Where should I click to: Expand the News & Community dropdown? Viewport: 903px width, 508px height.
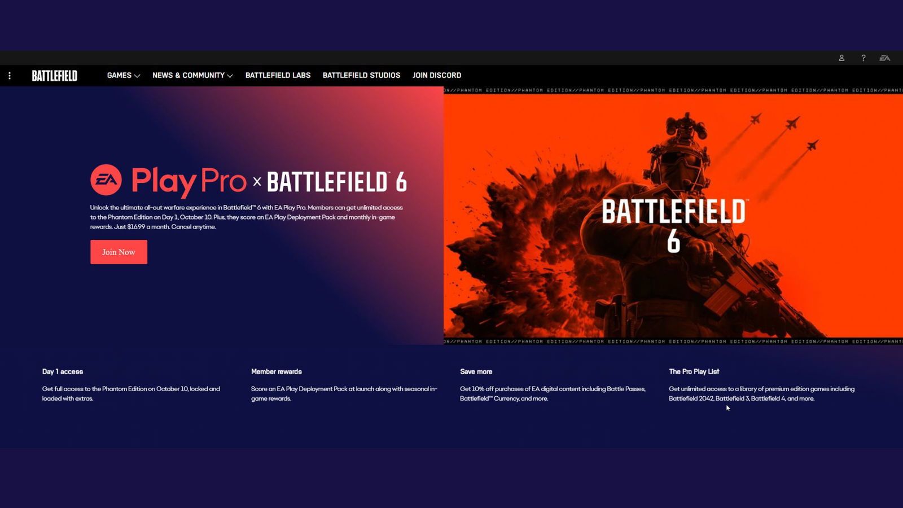(x=192, y=76)
